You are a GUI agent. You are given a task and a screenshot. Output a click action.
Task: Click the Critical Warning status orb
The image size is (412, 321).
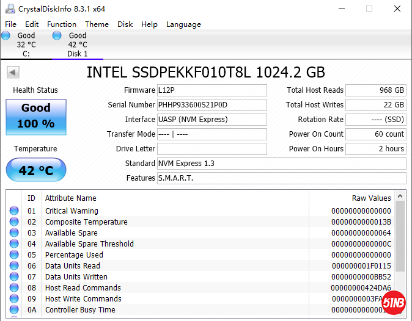point(14,211)
